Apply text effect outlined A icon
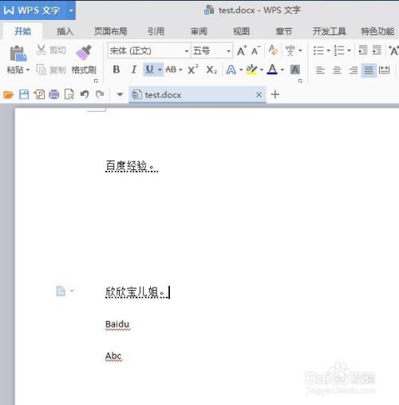The width and height of the screenshot is (399, 405). pos(231,69)
